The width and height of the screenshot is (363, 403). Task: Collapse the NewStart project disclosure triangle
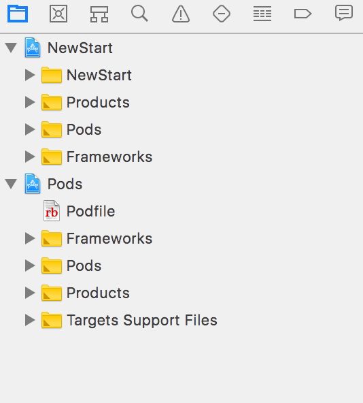pyautogui.click(x=11, y=48)
